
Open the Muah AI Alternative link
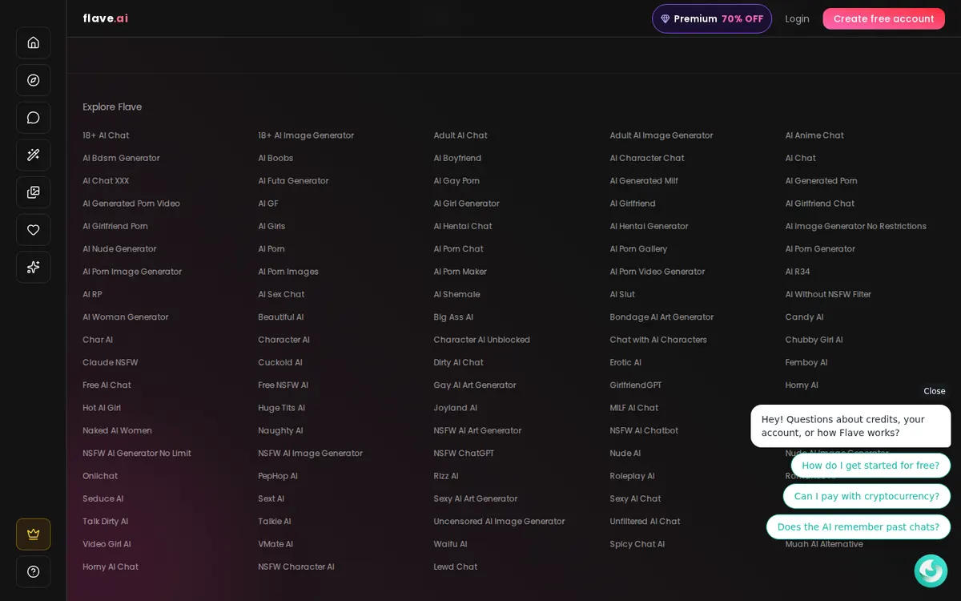pos(824,544)
